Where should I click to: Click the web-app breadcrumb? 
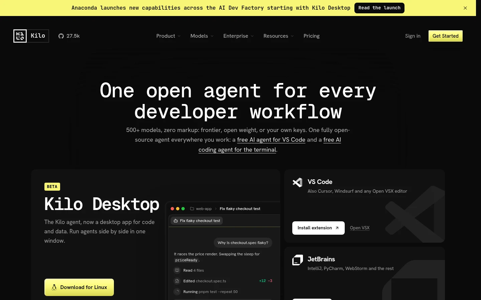point(204,209)
